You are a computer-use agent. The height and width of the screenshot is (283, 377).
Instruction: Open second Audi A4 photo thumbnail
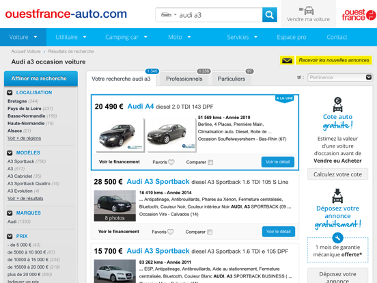coord(171,135)
